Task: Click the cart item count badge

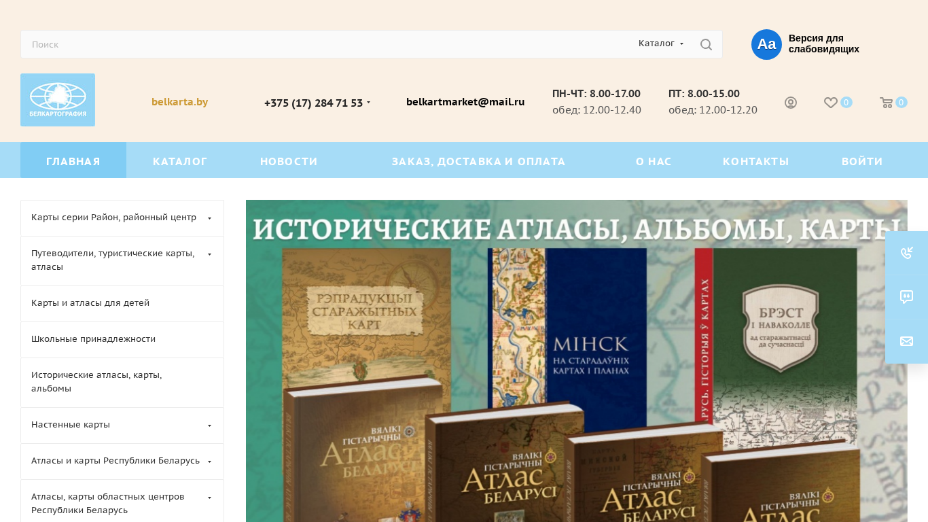Action: [902, 103]
